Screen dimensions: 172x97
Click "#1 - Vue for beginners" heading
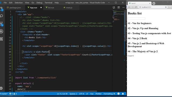tap(139, 23)
